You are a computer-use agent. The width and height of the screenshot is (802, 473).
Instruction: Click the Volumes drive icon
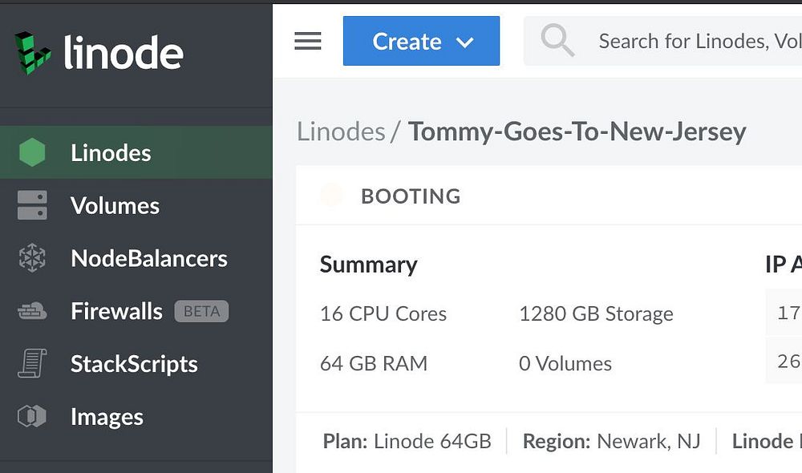32,205
